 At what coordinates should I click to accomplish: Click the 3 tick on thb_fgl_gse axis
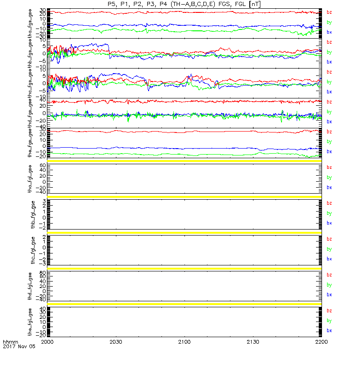point(44,201)
